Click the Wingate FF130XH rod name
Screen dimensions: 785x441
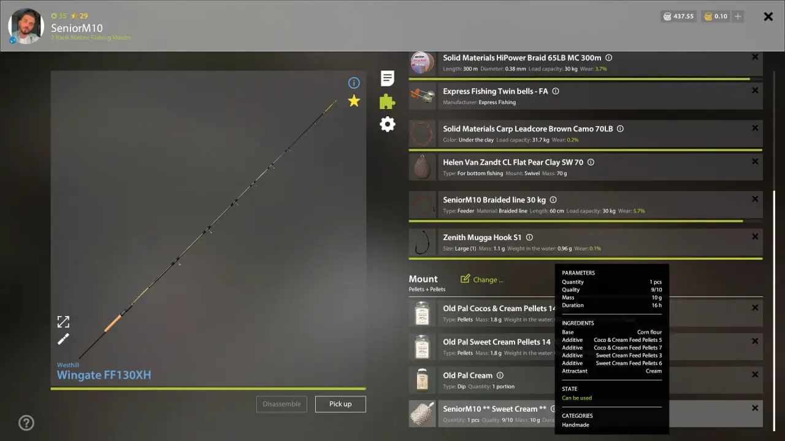pos(104,375)
